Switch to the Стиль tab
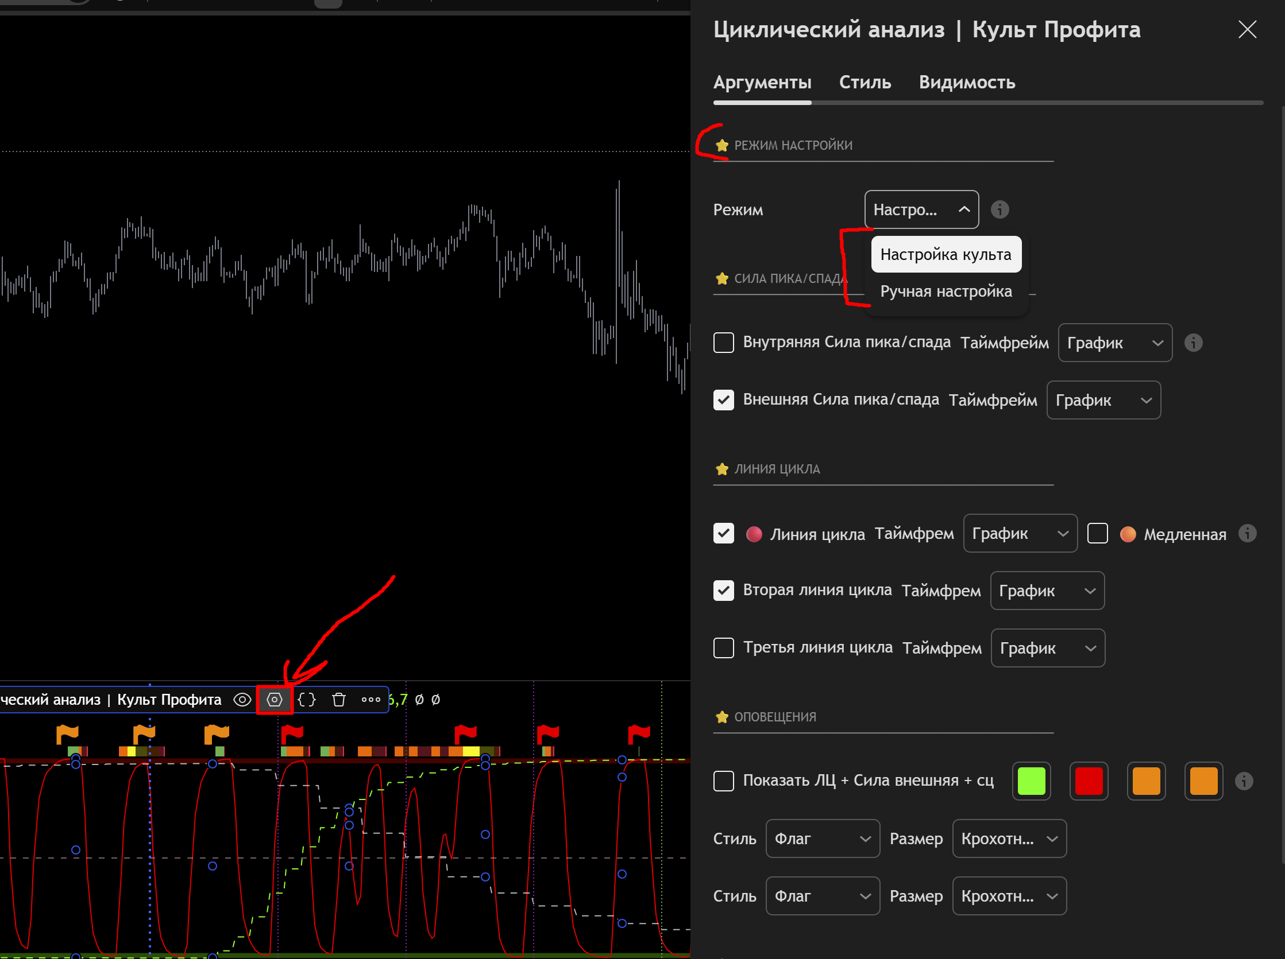This screenshot has height=959, width=1285. coord(865,83)
